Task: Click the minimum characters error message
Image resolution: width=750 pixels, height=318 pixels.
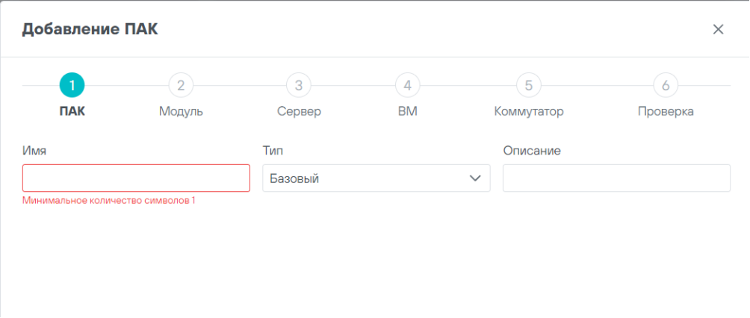Action: (x=109, y=201)
